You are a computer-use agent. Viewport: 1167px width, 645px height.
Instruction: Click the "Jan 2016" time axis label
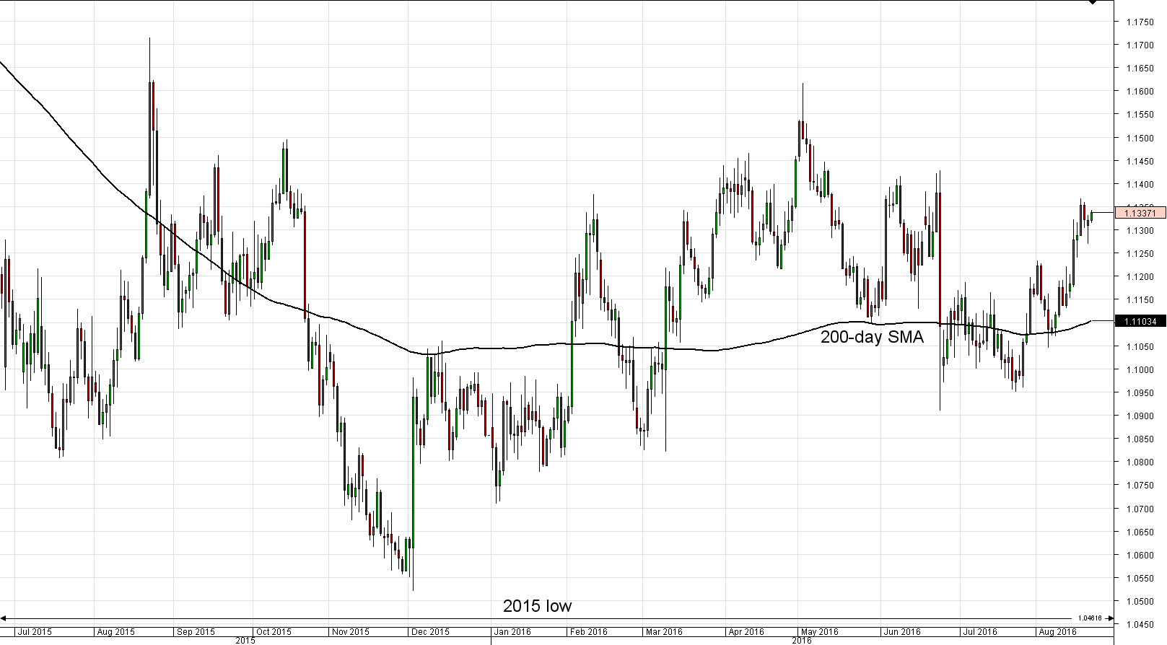(x=512, y=632)
